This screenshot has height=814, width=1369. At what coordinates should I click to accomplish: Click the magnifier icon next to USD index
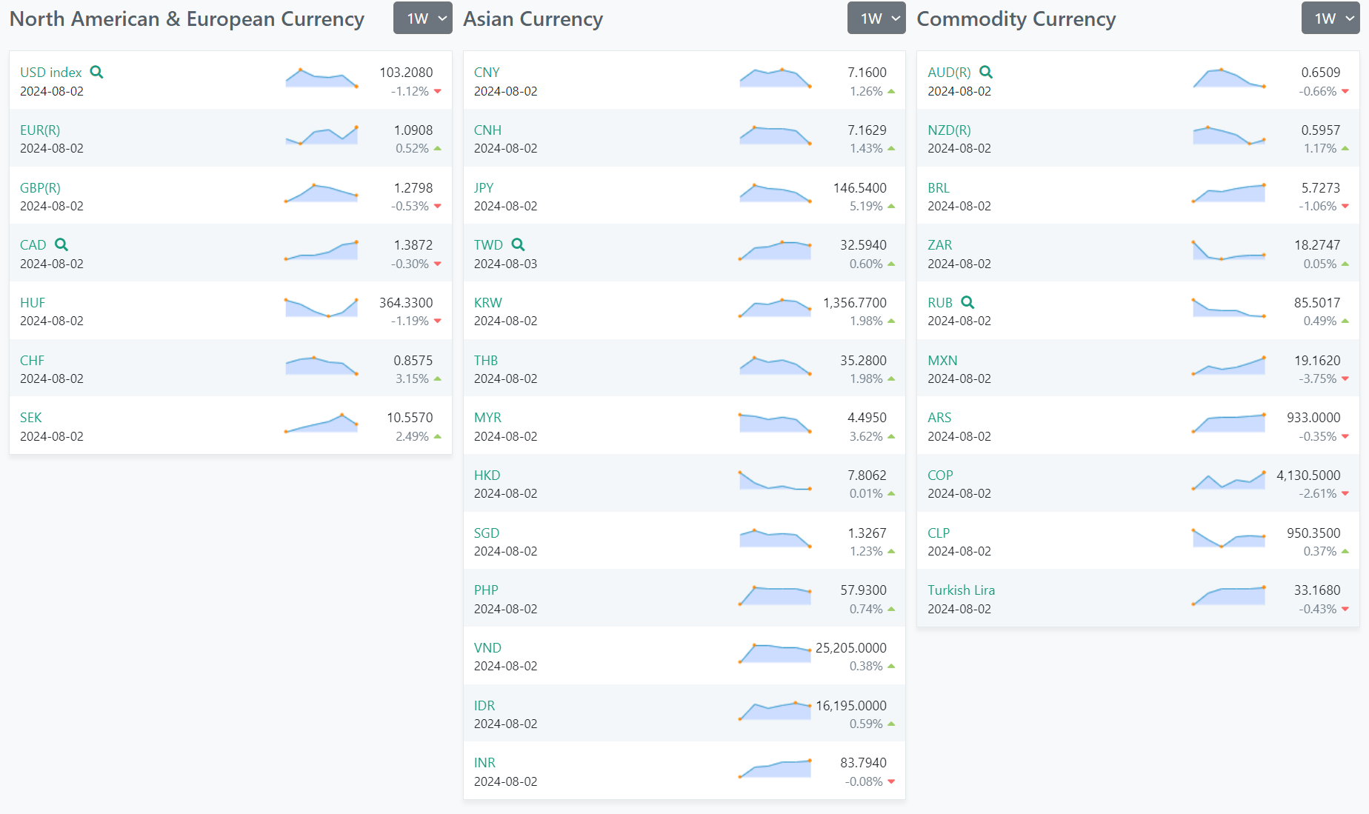click(x=96, y=72)
